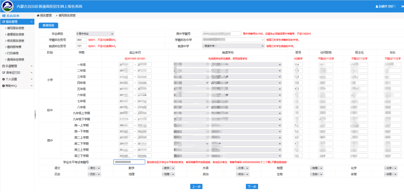404x192 pixels.
Task: Open the 就读中学 dropdown
Action: pyautogui.click(x=233, y=46)
